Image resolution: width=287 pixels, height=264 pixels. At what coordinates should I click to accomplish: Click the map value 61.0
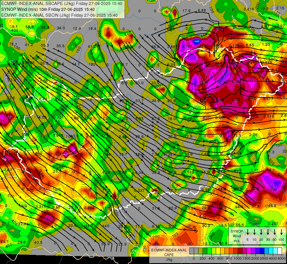click(x=140, y=83)
